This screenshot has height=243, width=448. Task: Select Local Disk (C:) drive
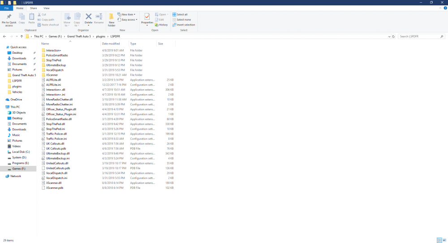21,152
